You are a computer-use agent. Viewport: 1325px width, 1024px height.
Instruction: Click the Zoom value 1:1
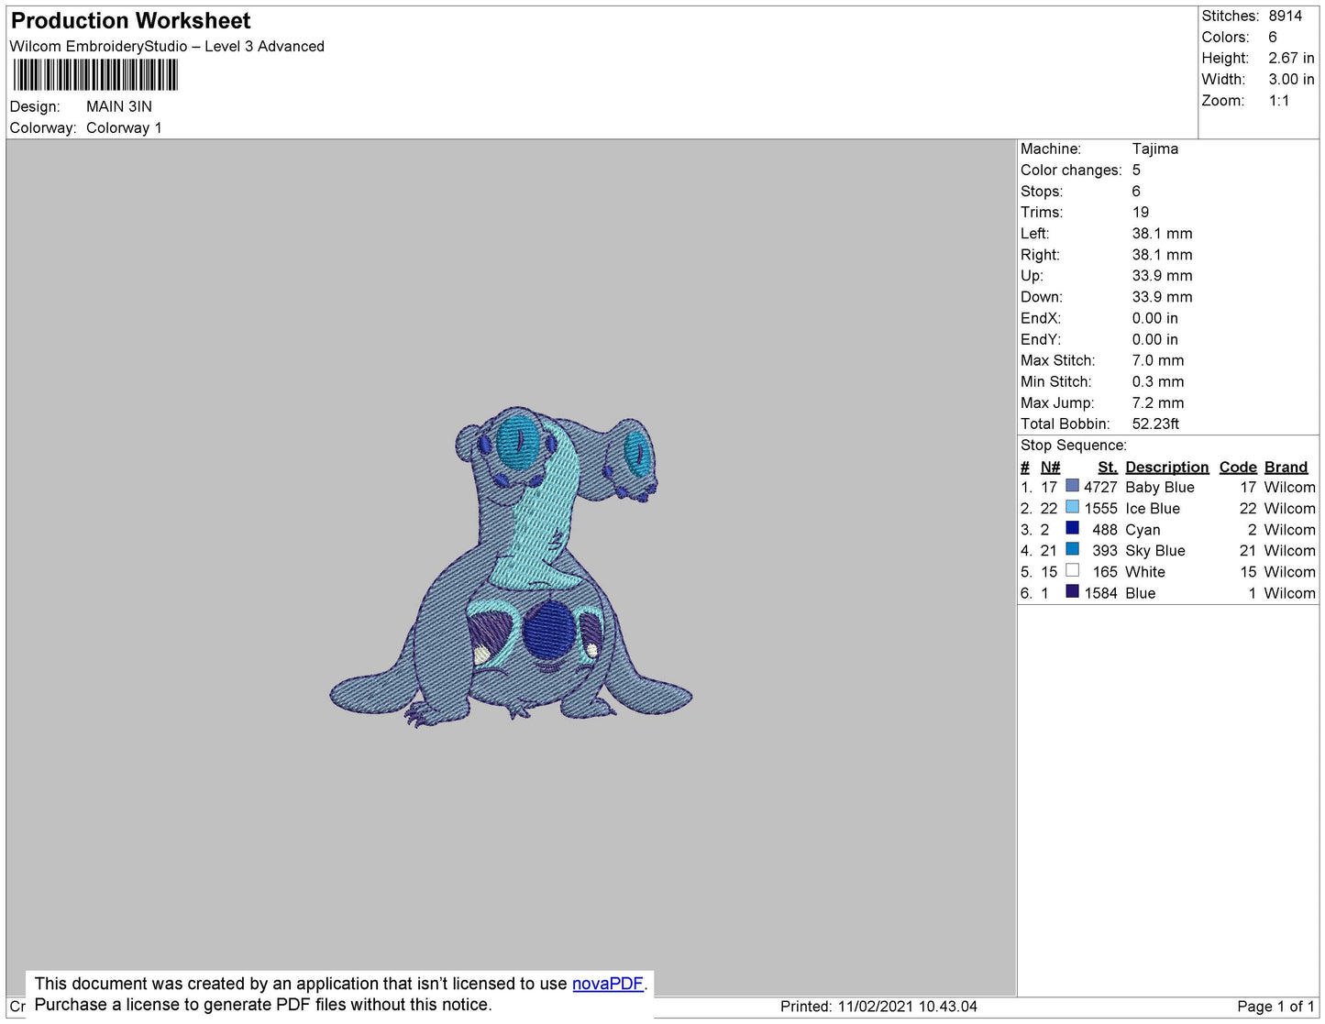pyautogui.click(x=1279, y=101)
